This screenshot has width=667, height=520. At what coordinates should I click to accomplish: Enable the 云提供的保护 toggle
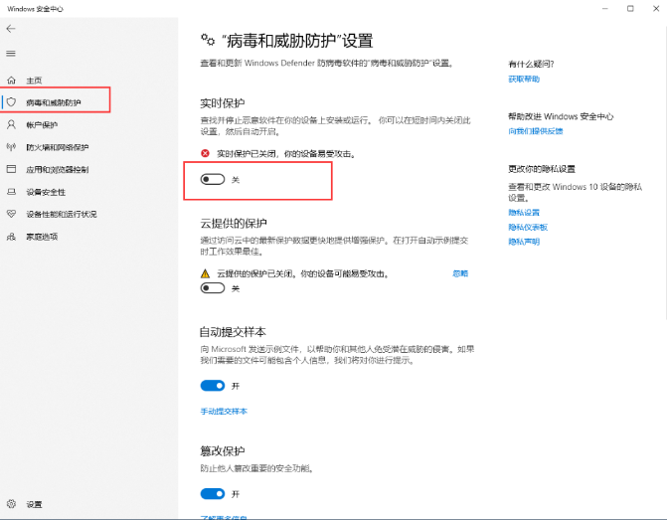(213, 288)
